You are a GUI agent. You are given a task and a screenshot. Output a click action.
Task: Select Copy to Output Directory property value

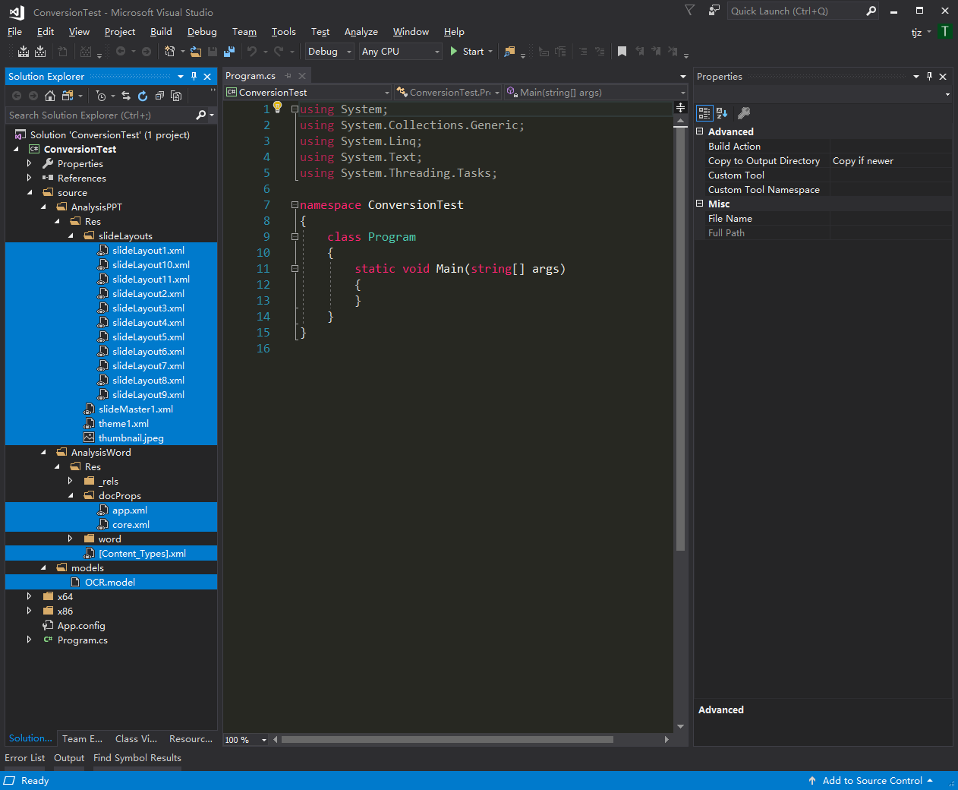coord(890,160)
